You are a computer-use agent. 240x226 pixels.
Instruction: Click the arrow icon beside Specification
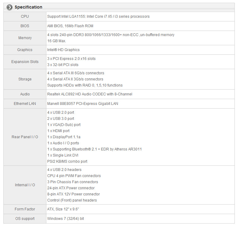click(10, 7)
